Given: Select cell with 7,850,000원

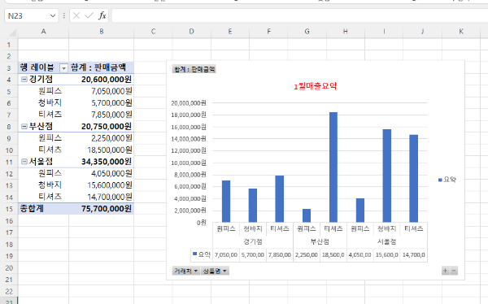Looking at the screenshot, I should click(102, 115).
